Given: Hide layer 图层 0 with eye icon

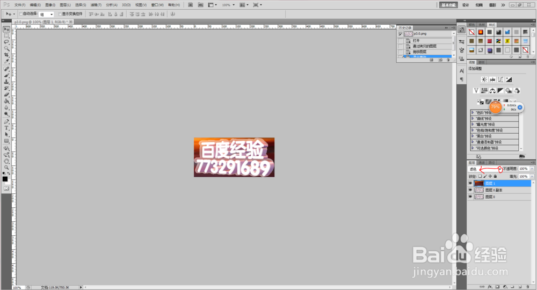Looking at the screenshot, I should 470,197.
